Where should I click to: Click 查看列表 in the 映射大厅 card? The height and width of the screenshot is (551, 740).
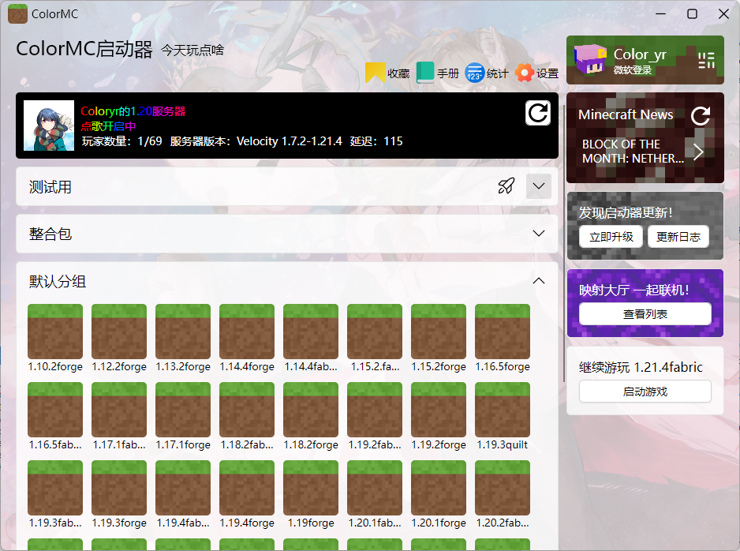tap(645, 314)
